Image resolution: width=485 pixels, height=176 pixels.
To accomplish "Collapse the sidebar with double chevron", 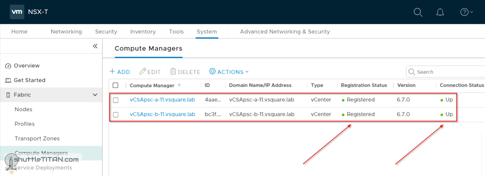I will tap(95, 46).
